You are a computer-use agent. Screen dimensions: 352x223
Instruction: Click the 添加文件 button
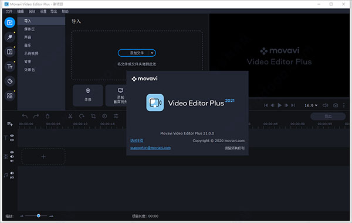tap(137, 53)
